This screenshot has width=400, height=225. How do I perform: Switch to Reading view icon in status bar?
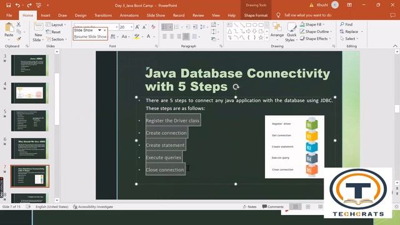(x=321, y=207)
